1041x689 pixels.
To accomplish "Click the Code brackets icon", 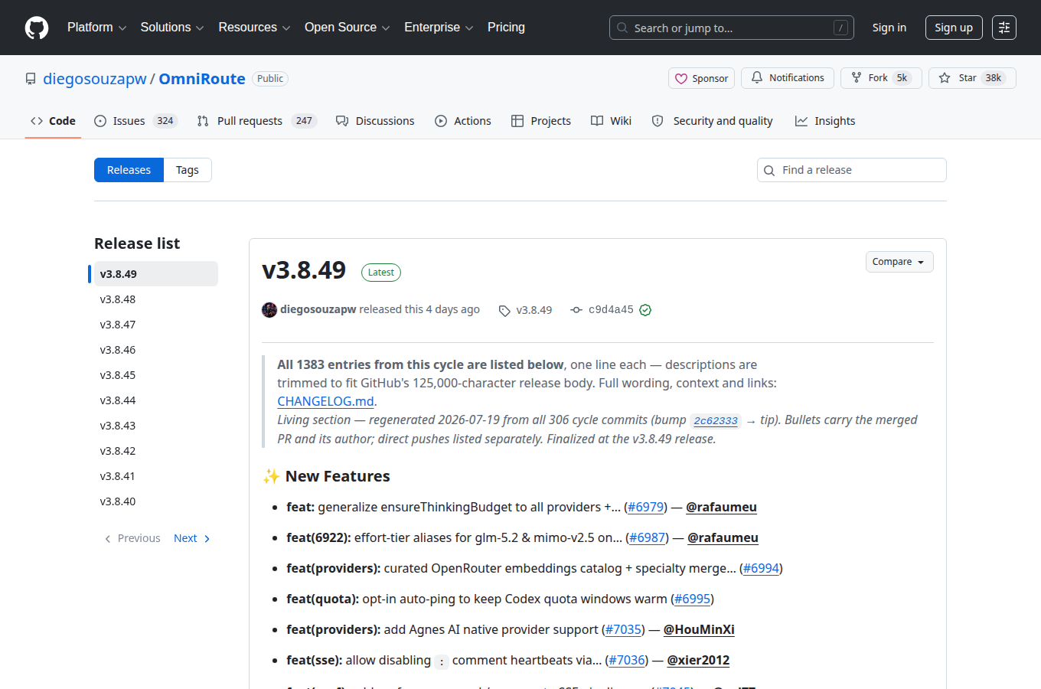I will click(x=37, y=121).
